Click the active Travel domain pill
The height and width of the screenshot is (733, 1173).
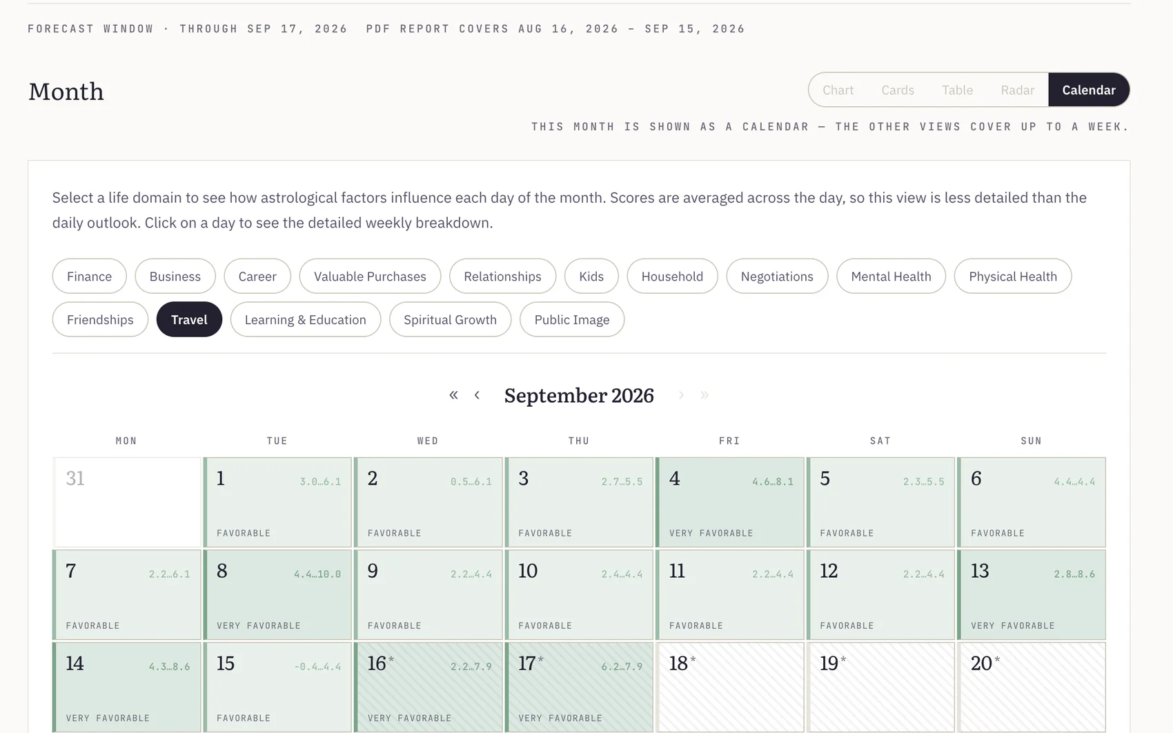tap(189, 319)
